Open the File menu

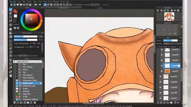point(11,2)
